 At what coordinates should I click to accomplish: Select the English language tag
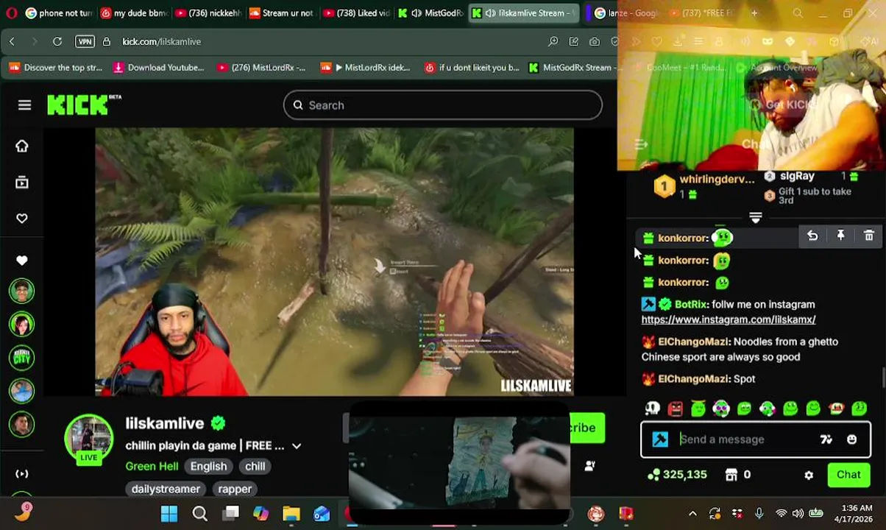(209, 466)
